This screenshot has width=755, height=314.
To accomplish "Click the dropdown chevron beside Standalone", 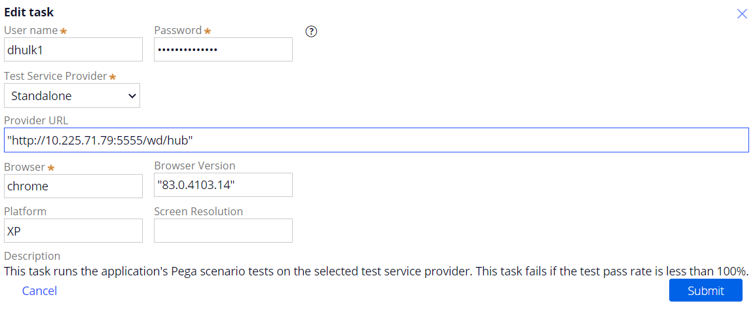I will [x=132, y=96].
